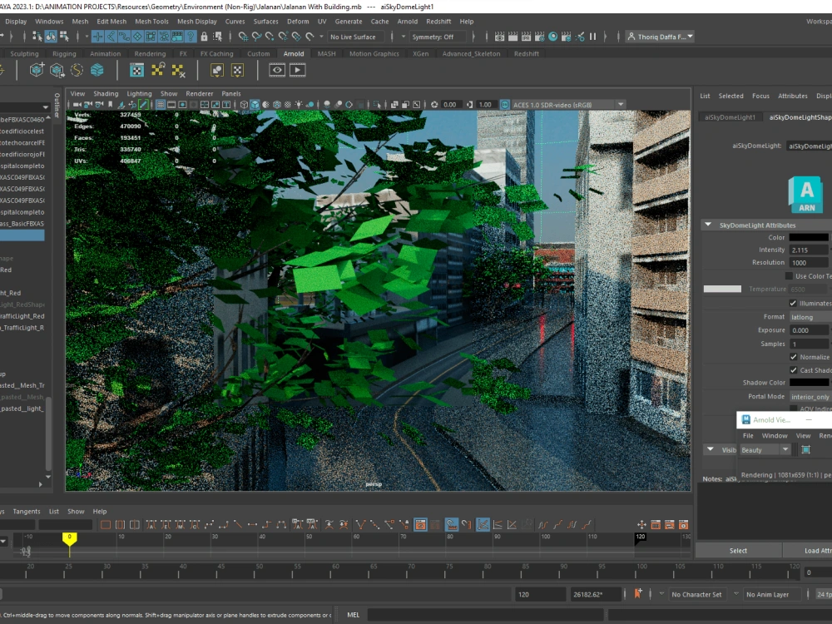Screen dimensions: 832x624
Task: Select the Arnold shelf tab
Action: tap(294, 53)
